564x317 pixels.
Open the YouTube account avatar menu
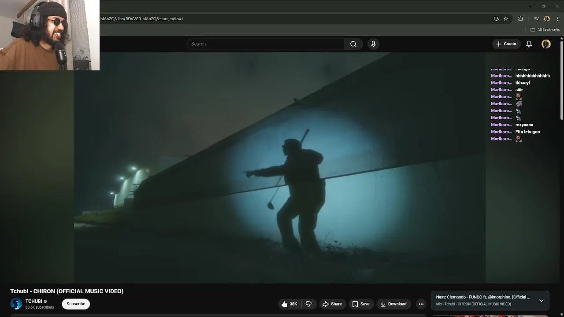tap(546, 44)
